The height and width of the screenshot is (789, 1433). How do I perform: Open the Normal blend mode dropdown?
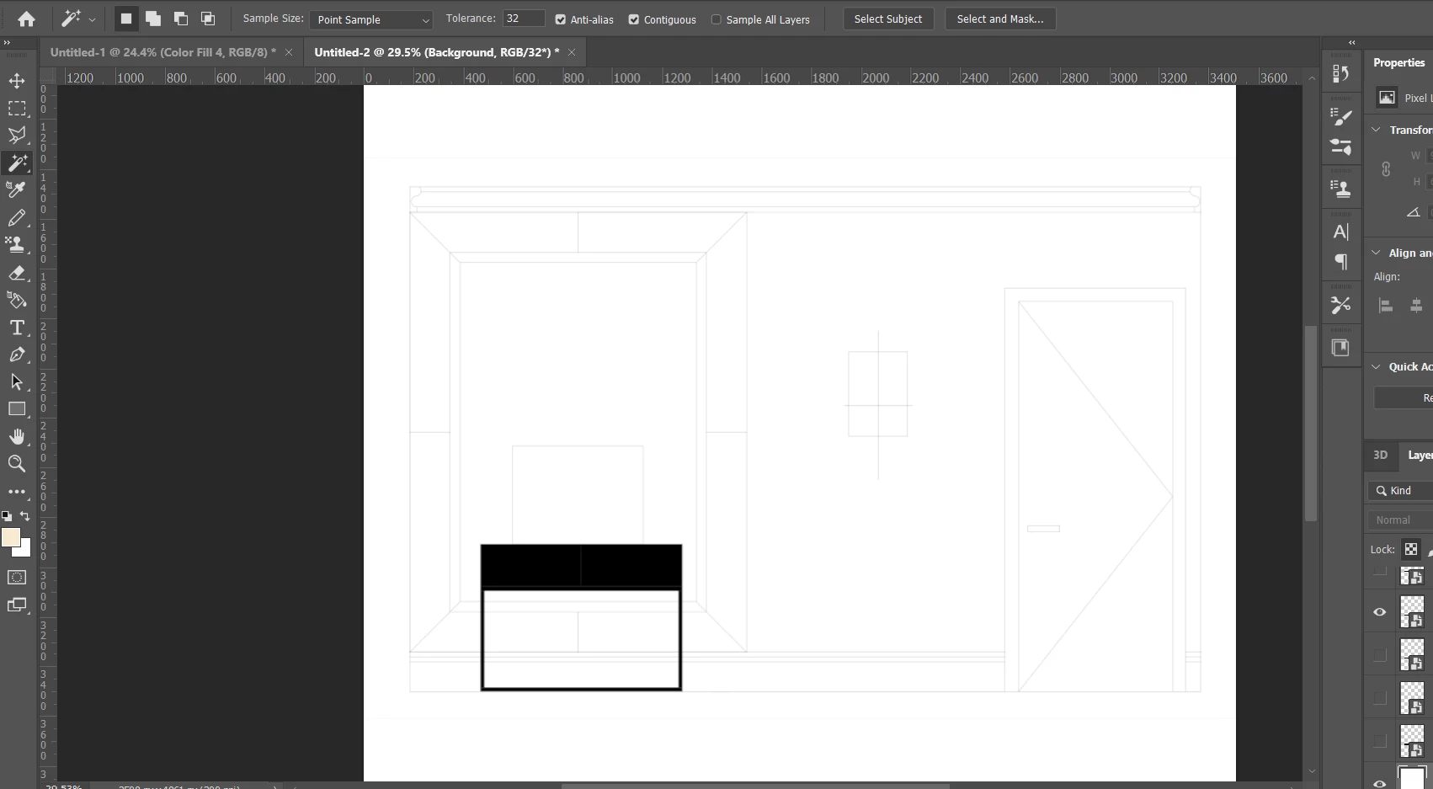(1400, 520)
